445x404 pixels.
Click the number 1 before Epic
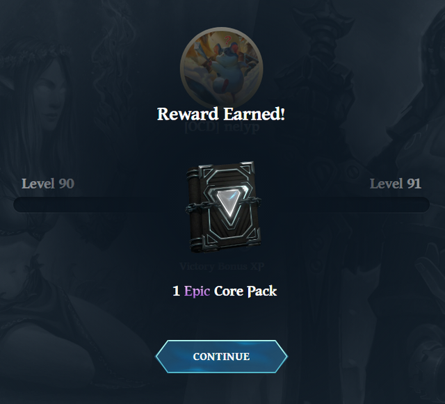click(x=176, y=291)
